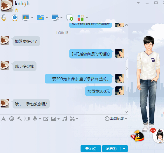Select the font A formatting icon
Screen dimensions: 164x153
coord(4,119)
